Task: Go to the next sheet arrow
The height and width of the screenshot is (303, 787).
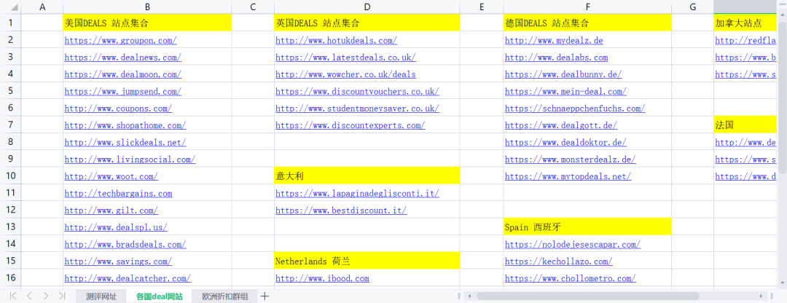Action: (46, 296)
